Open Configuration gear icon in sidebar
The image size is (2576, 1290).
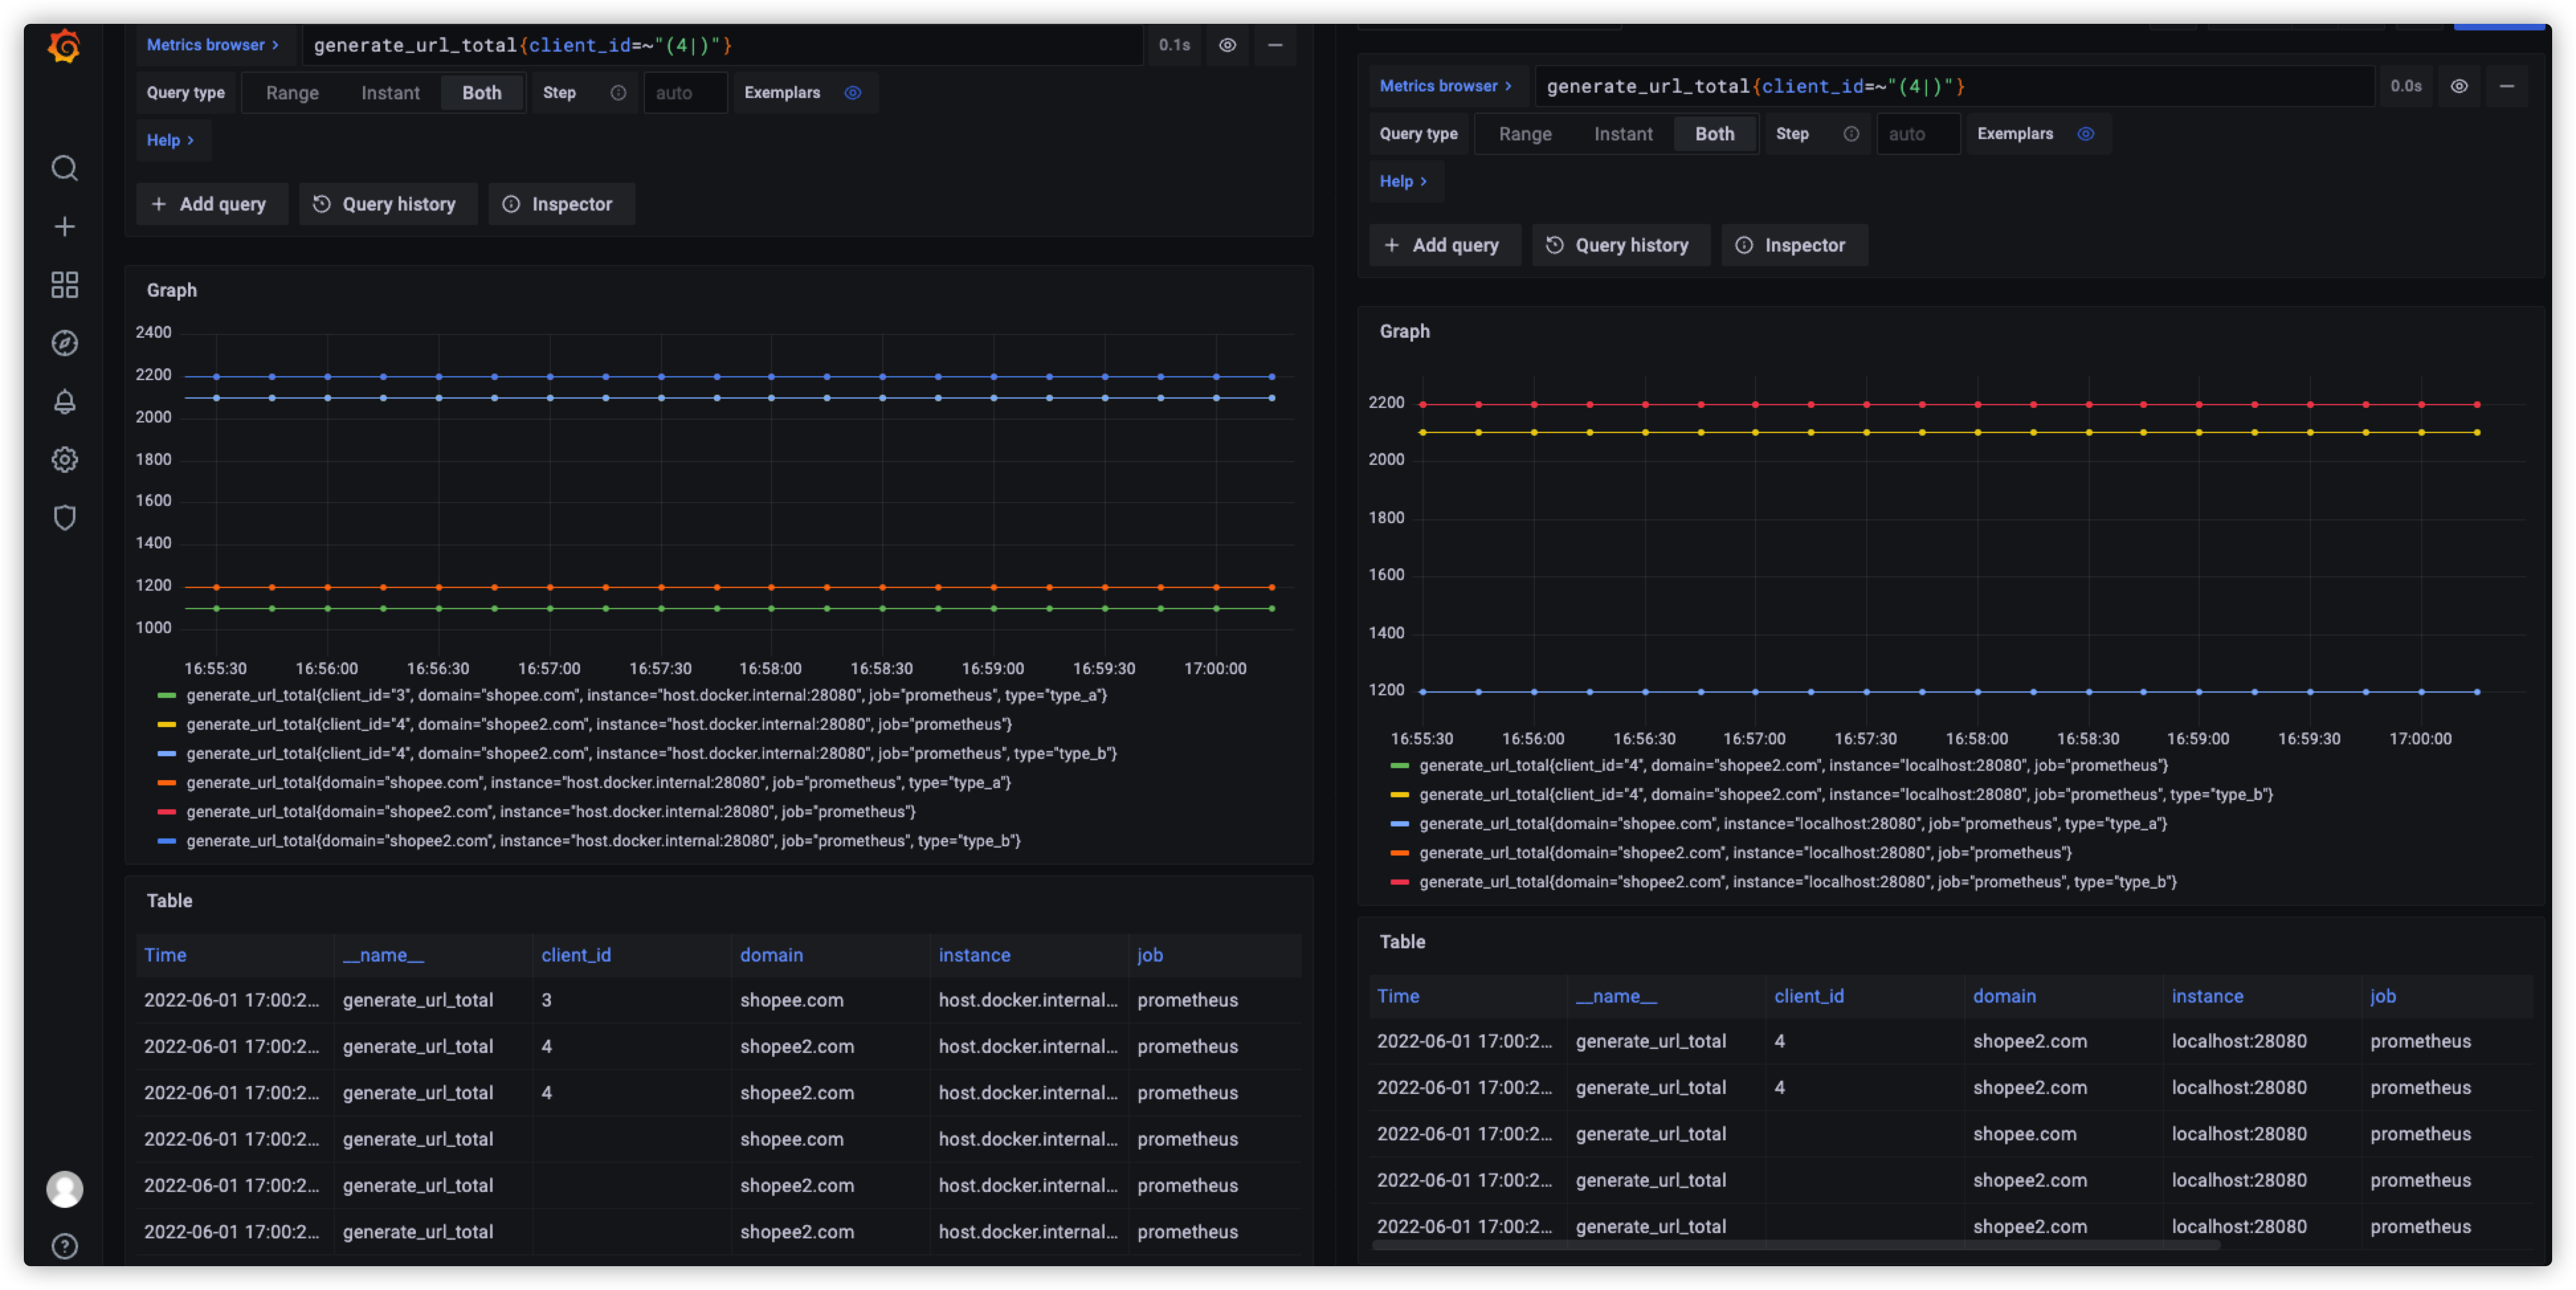pos(64,460)
